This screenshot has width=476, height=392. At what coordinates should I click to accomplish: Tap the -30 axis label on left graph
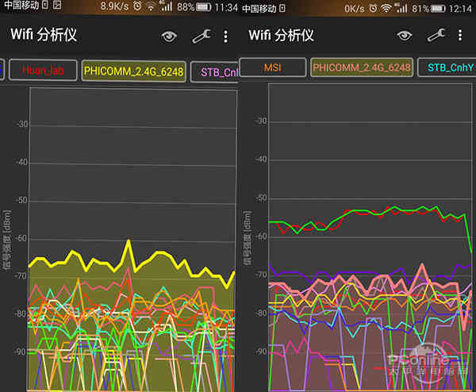click(x=22, y=124)
